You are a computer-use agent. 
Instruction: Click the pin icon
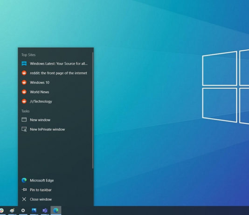(24, 189)
